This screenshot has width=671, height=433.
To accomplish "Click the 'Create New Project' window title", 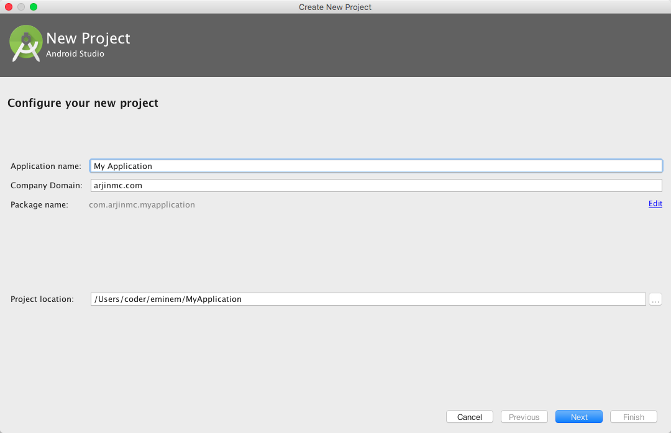I will point(335,7).
